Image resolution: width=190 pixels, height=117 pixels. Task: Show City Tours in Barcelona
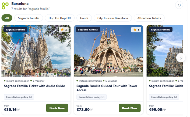point(112,18)
